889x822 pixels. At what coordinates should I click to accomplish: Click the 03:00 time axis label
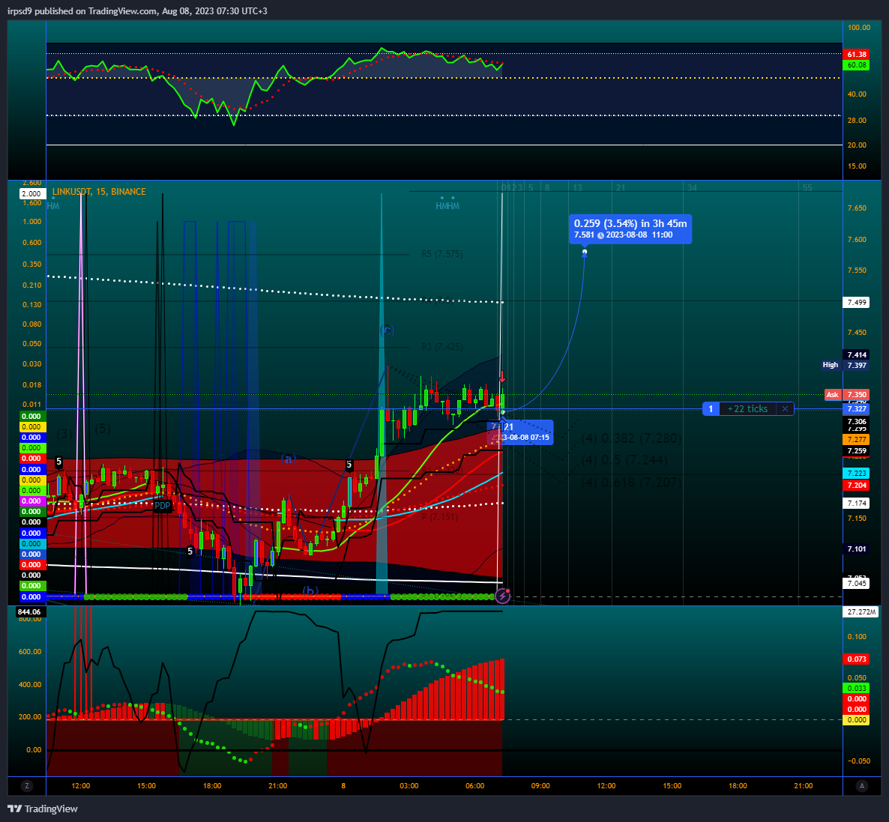409,786
